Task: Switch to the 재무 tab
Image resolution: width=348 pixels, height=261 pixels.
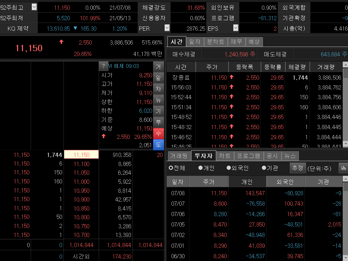Action: click(x=236, y=42)
